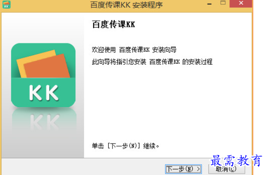Minimize the installer window
This screenshot has width=266, height=175.
(209, 4)
